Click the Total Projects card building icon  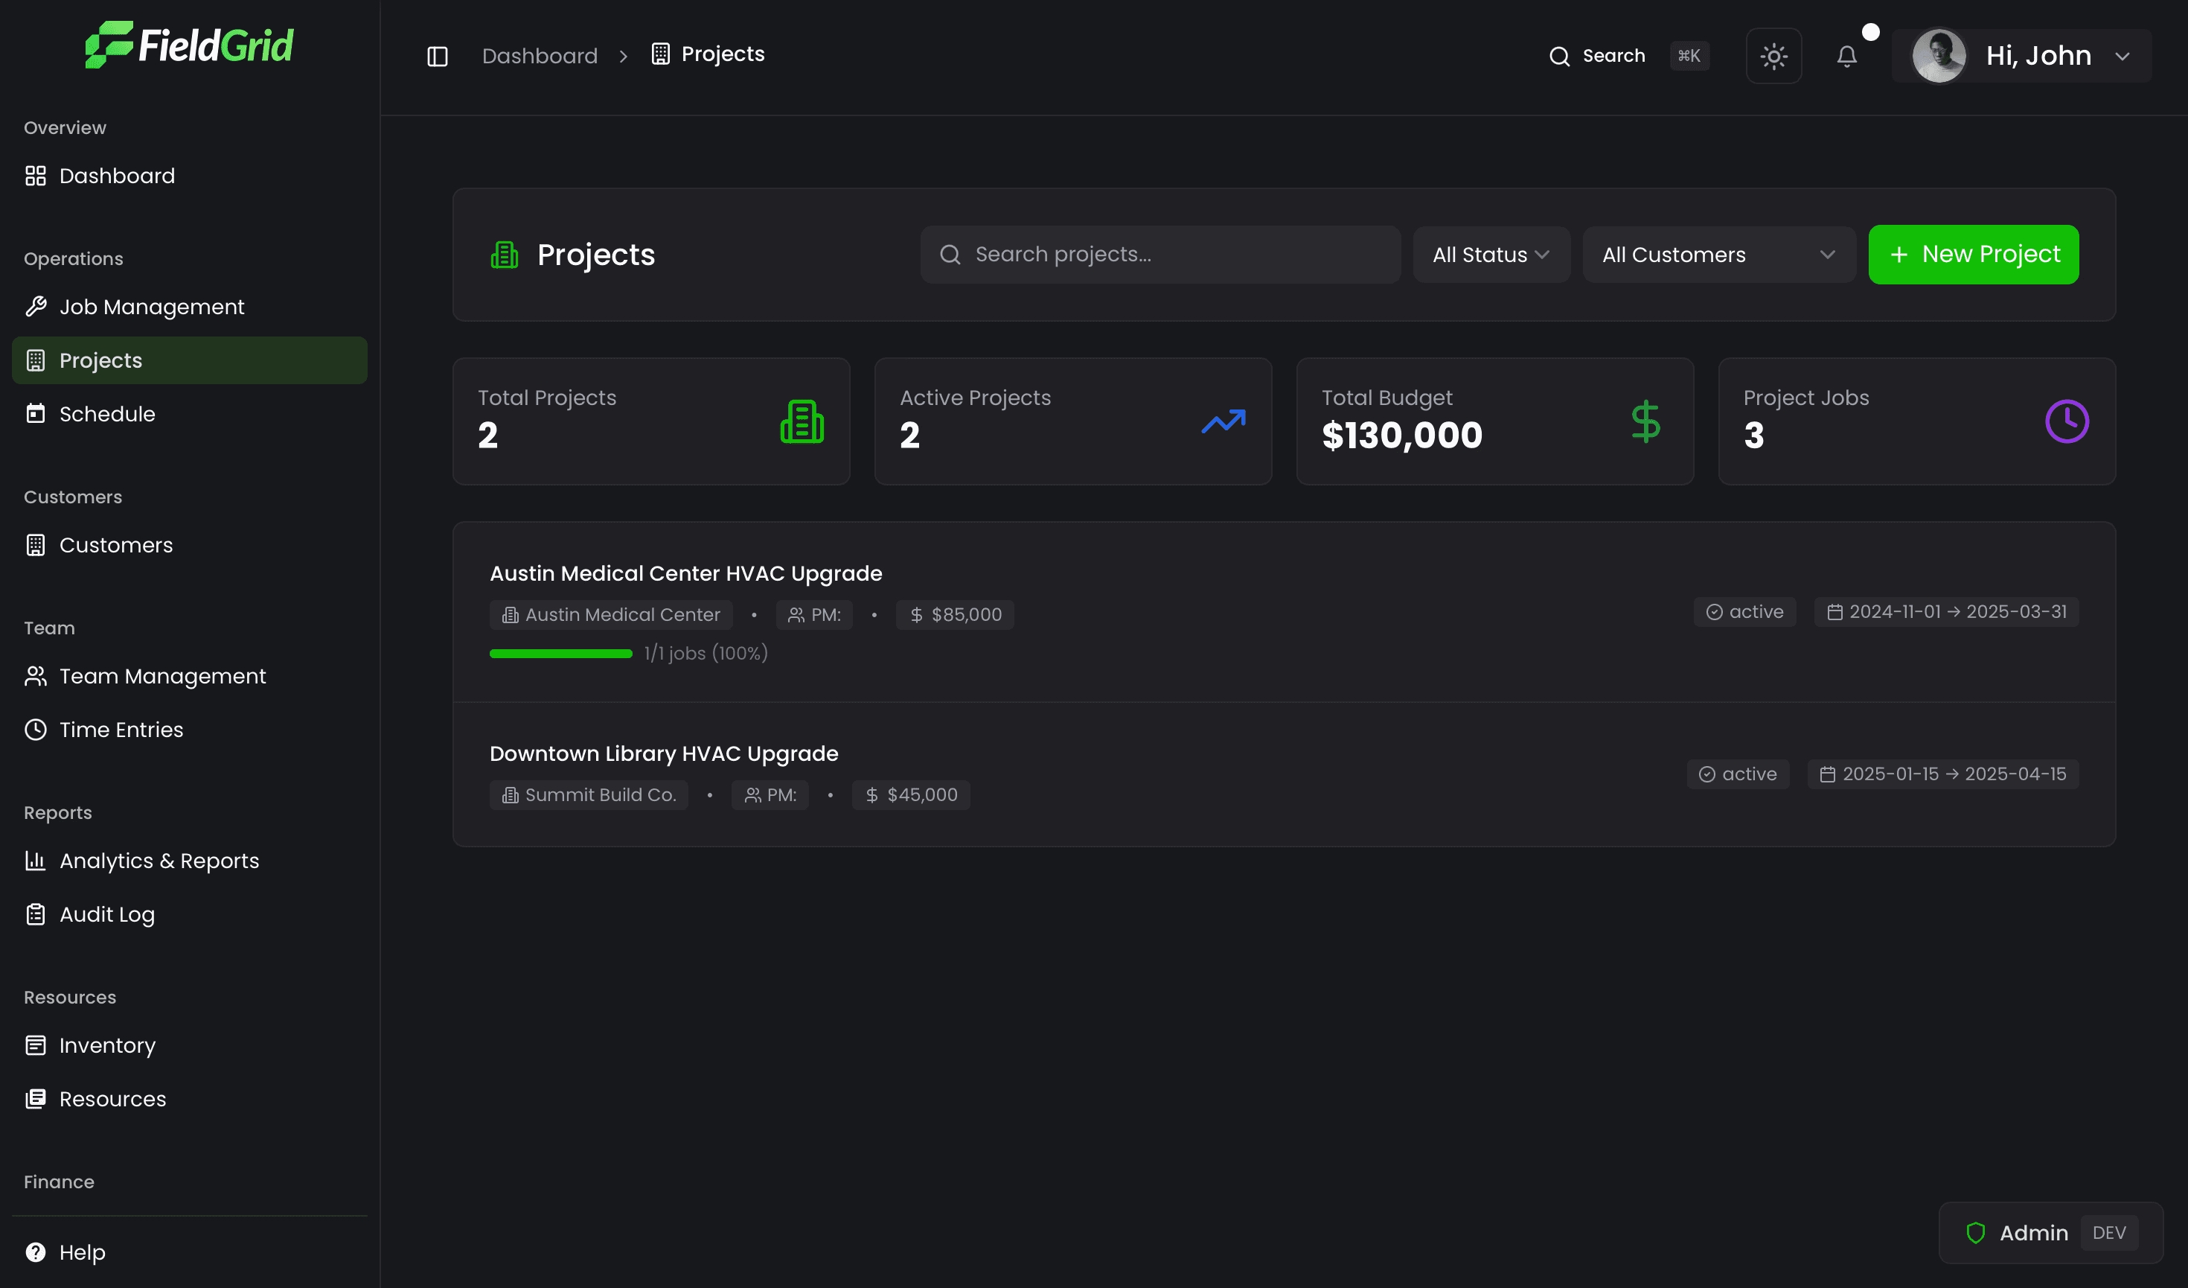tap(802, 422)
